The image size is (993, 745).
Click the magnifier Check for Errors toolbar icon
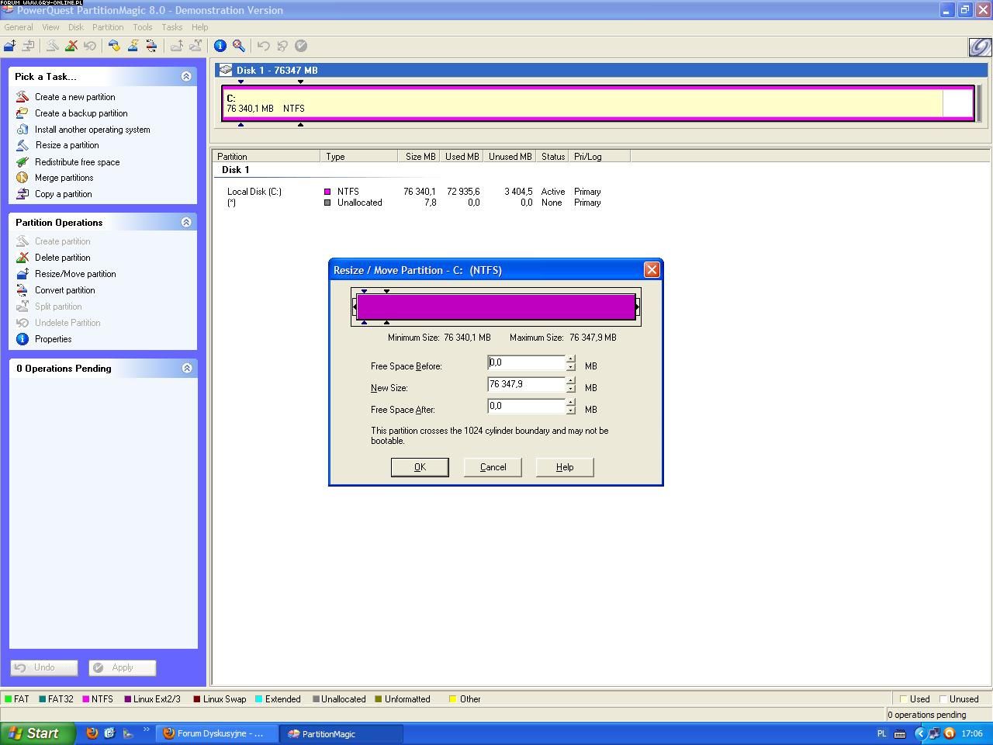pos(239,46)
